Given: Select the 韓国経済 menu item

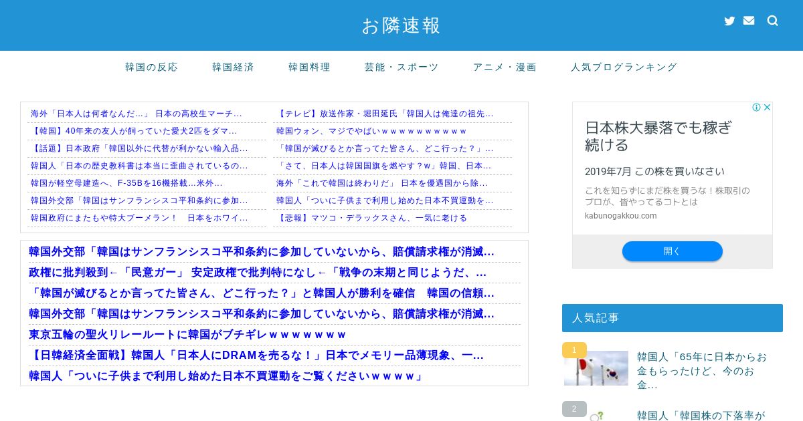Looking at the screenshot, I should tap(233, 67).
